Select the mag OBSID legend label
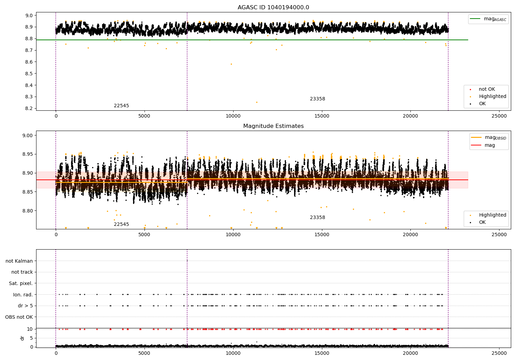Screen dimensions: 516x361 click(495, 138)
